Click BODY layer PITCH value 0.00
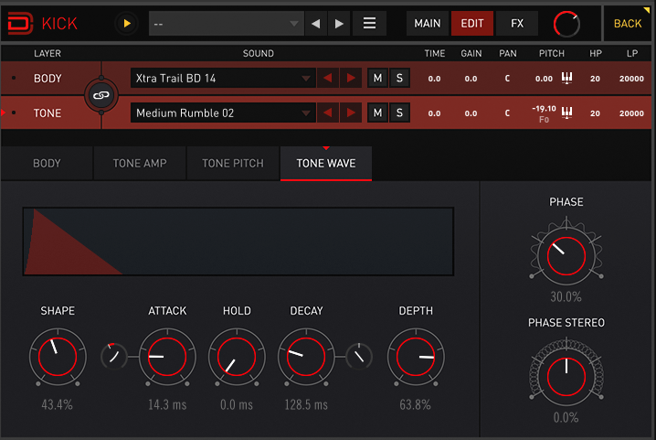 (x=544, y=79)
